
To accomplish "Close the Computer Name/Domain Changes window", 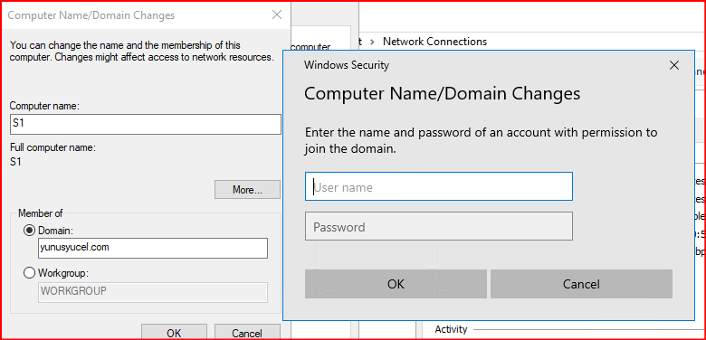I will 277,14.
